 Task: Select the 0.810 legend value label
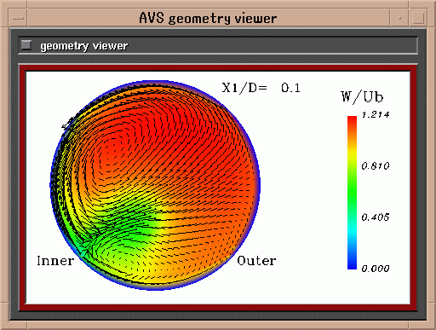pos(376,165)
